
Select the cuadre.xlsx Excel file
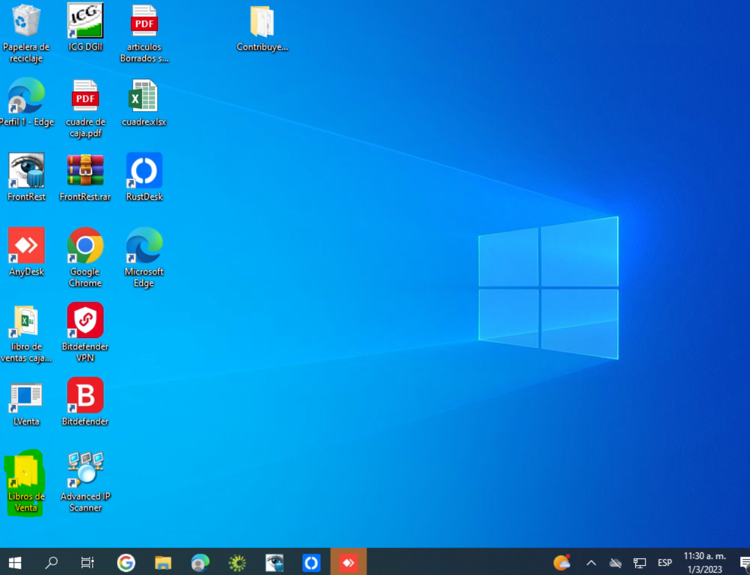pyautogui.click(x=144, y=103)
